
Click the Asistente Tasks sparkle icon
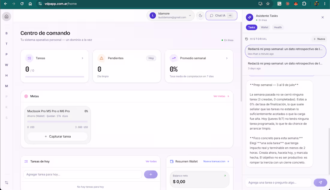pos(249,17)
